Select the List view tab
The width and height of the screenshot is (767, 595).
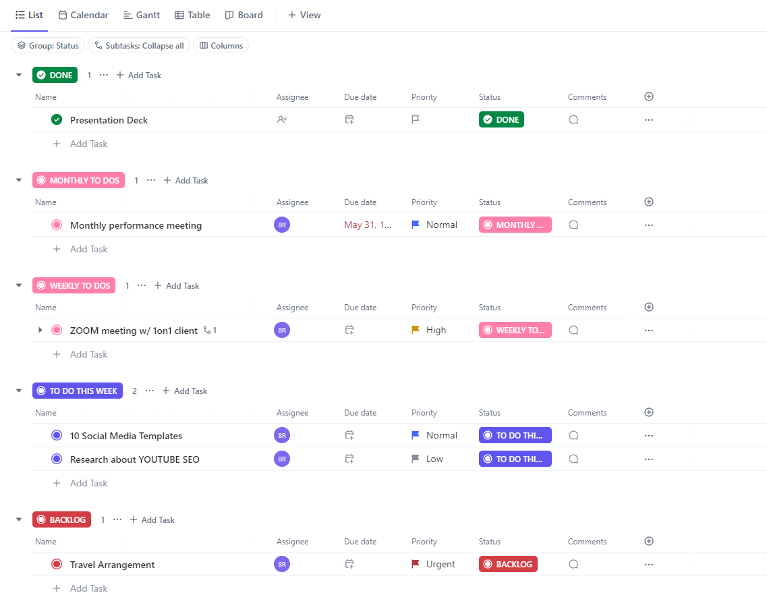tap(30, 15)
